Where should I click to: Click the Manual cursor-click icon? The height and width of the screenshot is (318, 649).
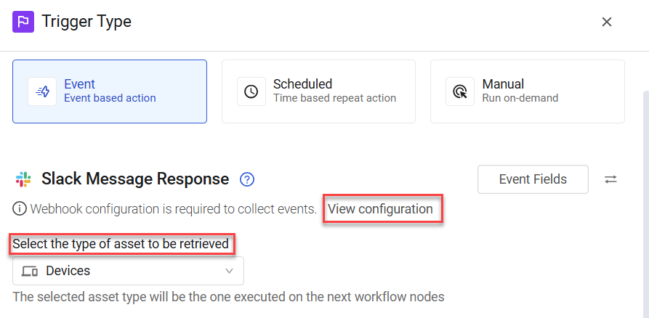tap(460, 91)
